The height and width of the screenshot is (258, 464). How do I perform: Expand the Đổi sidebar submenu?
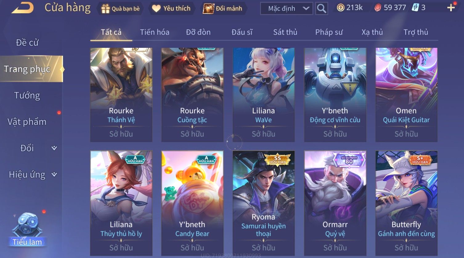point(54,148)
